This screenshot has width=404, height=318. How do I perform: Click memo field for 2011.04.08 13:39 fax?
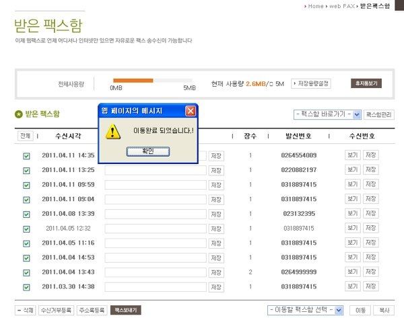tap(156, 214)
